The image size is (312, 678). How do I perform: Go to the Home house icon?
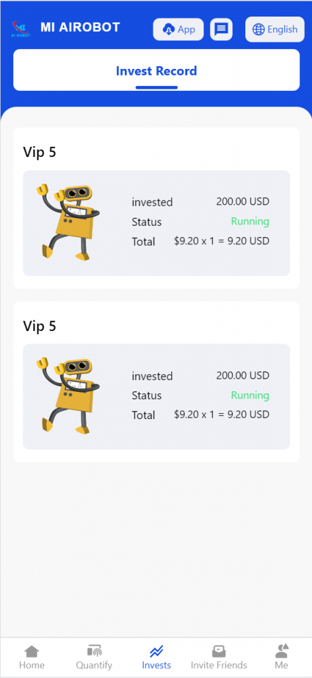(32, 651)
